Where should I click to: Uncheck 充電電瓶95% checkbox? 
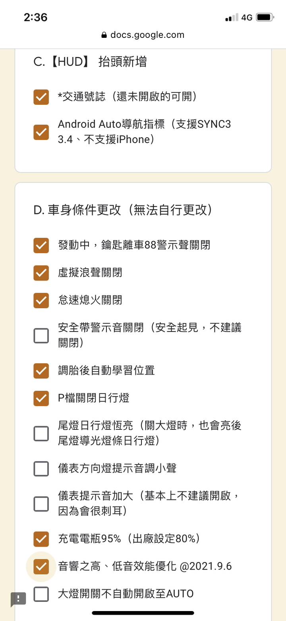[x=41, y=539]
